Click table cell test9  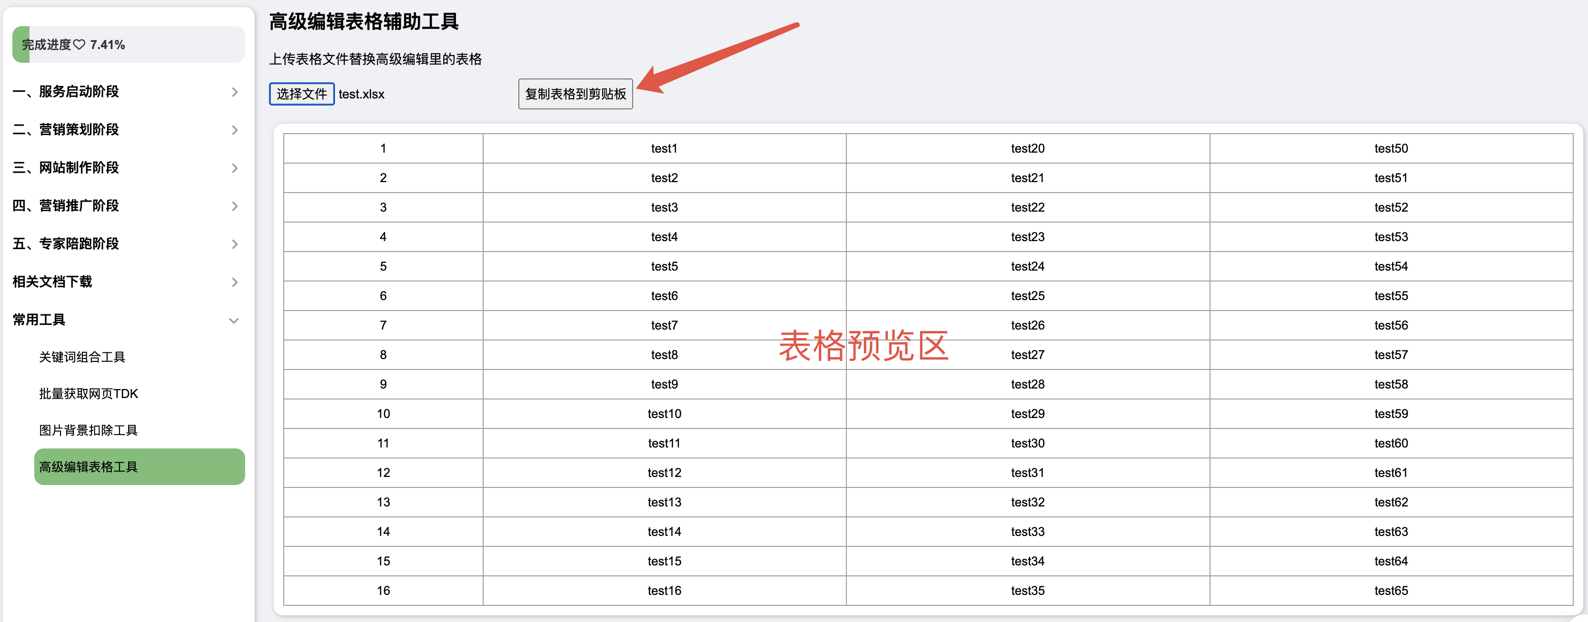(x=665, y=384)
